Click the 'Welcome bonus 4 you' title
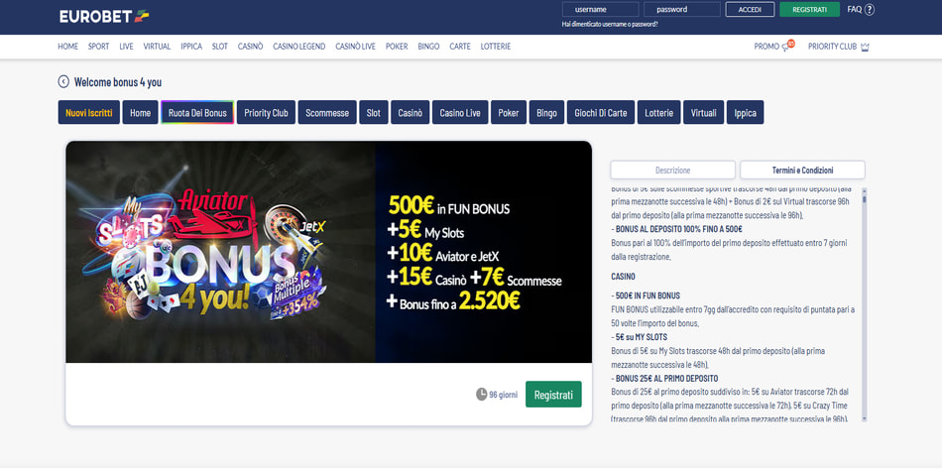 tap(118, 82)
